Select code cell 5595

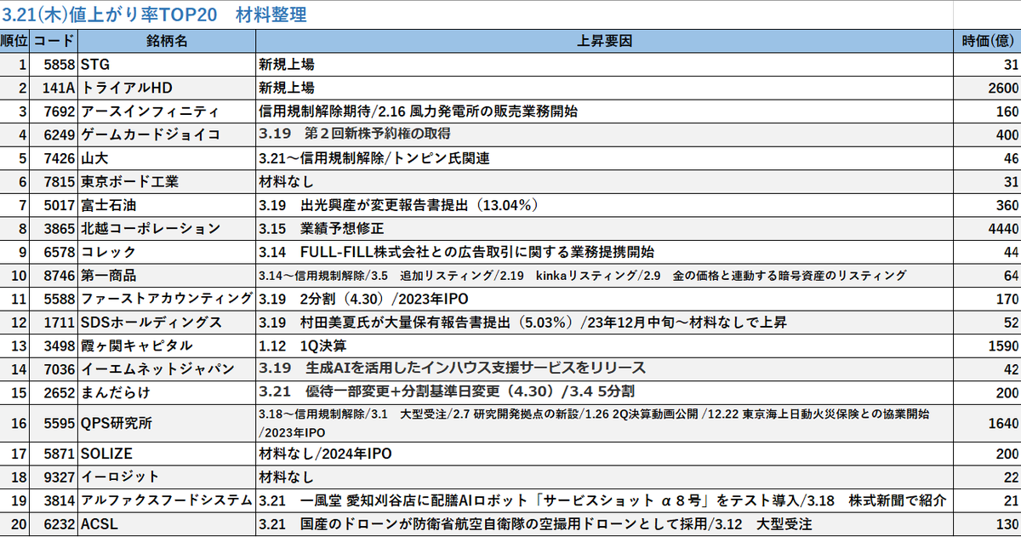[x=55, y=423]
